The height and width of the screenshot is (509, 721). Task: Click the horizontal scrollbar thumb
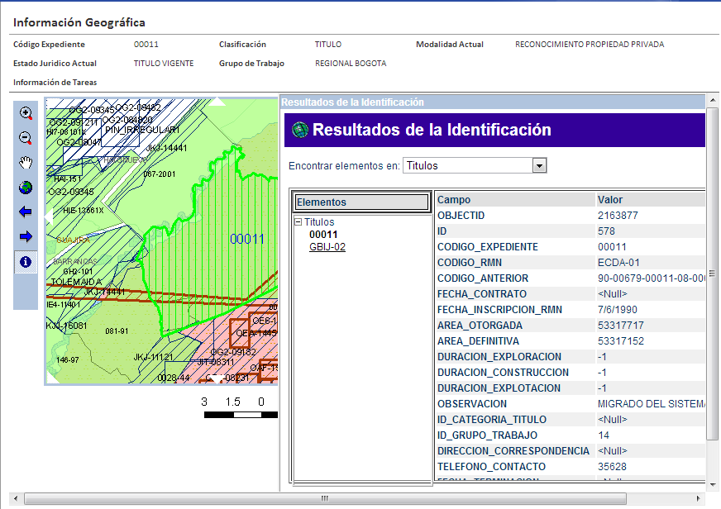point(325,498)
